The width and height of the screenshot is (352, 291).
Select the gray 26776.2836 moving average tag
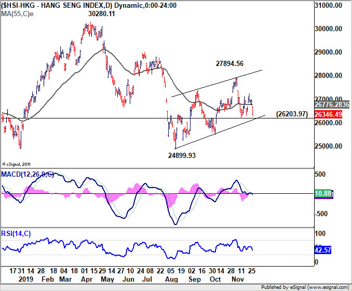(x=332, y=104)
